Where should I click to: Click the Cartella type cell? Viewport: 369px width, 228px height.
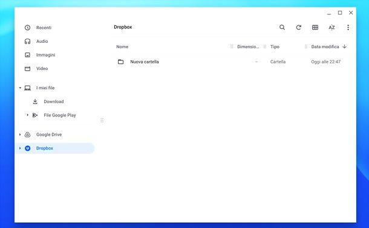pyautogui.click(x=278, y=62)
